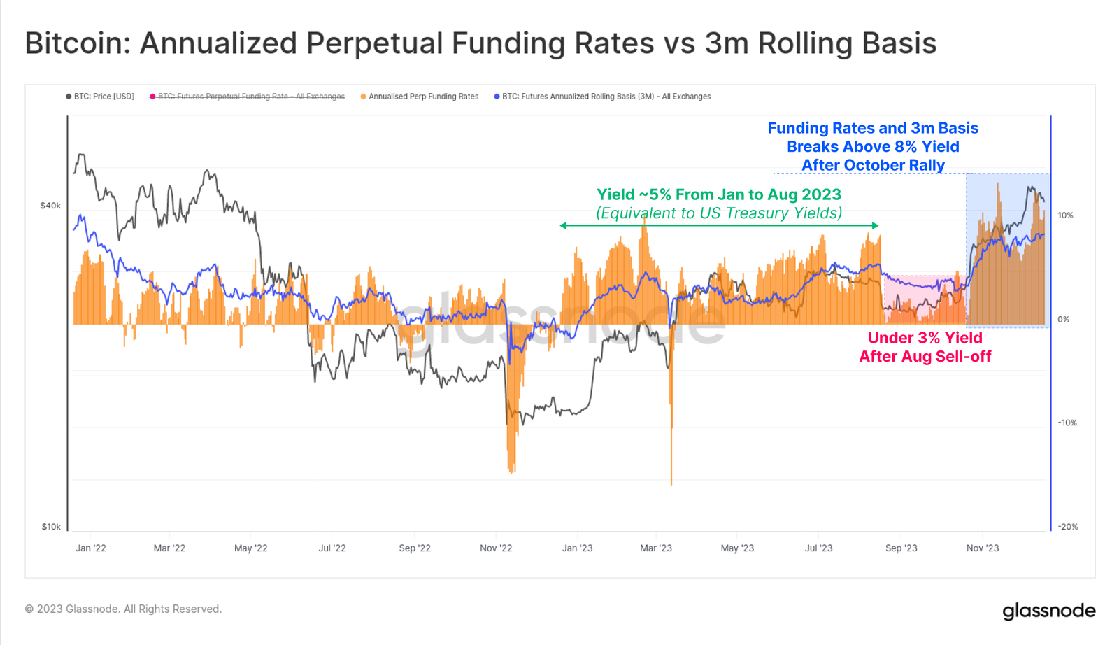
Task: Click the glassnode logo at bottom right
Action: tap(1049, 611)
